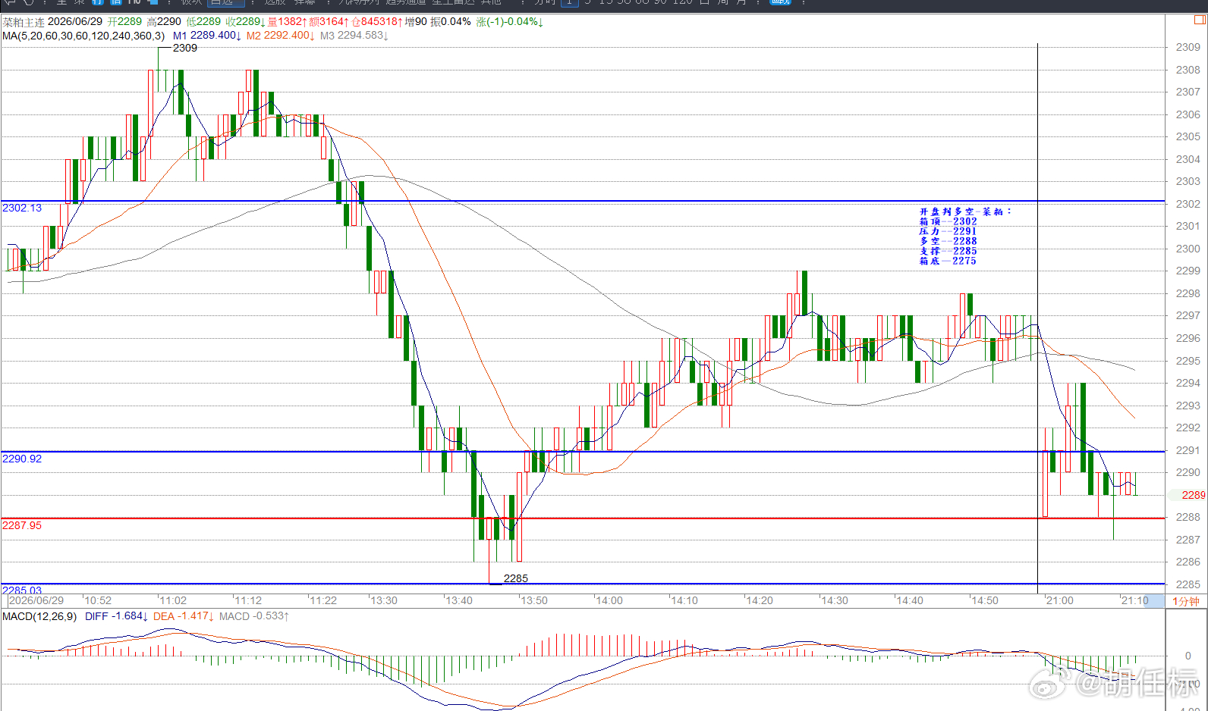Select the 2290.92 blue line label

coord(22,459)
